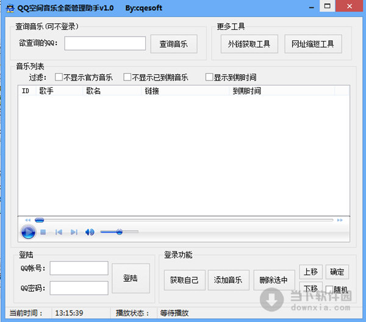The height and width of the screenshot is (322, 366).
Task: Click the 添加音乐 button
Action: [x=229, y=280]
